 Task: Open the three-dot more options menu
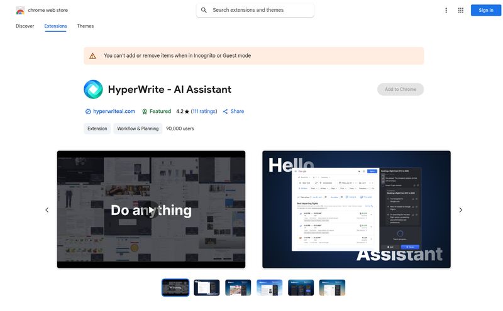click(446, 10)
